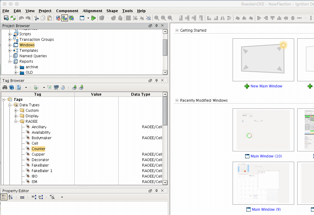Click the binoculars search icon in Tag Browser
The width and height of the screenshot is (314, 215).
tap(5, 87)
